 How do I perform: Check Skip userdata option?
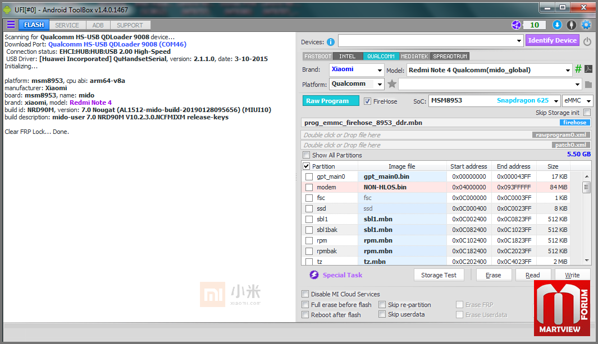click(382, 314)
